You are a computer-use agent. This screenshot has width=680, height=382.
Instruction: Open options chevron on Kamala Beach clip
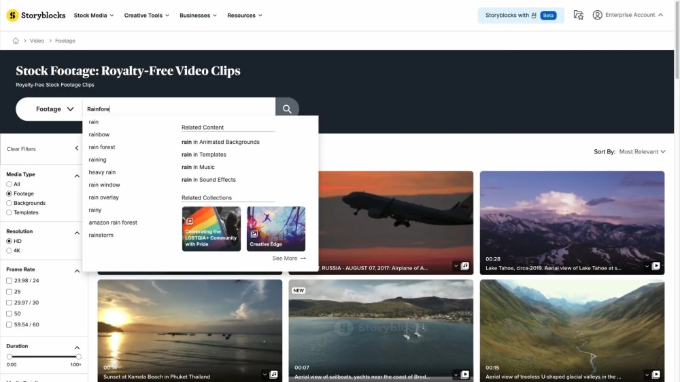(265, 375)
